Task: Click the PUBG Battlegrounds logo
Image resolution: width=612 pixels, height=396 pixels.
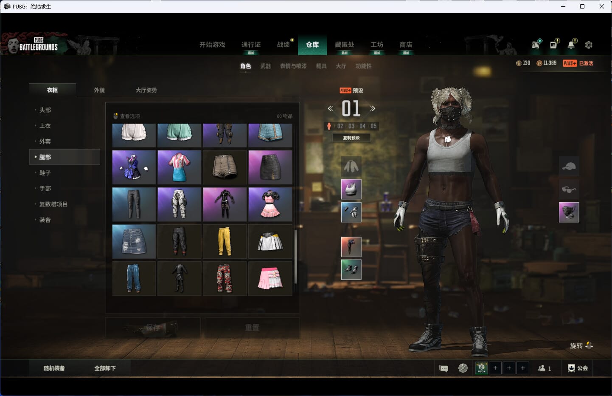Action: coord(38,45)
